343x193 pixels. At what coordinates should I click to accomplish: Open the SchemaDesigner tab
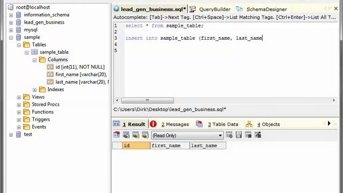tap(262, 9)
